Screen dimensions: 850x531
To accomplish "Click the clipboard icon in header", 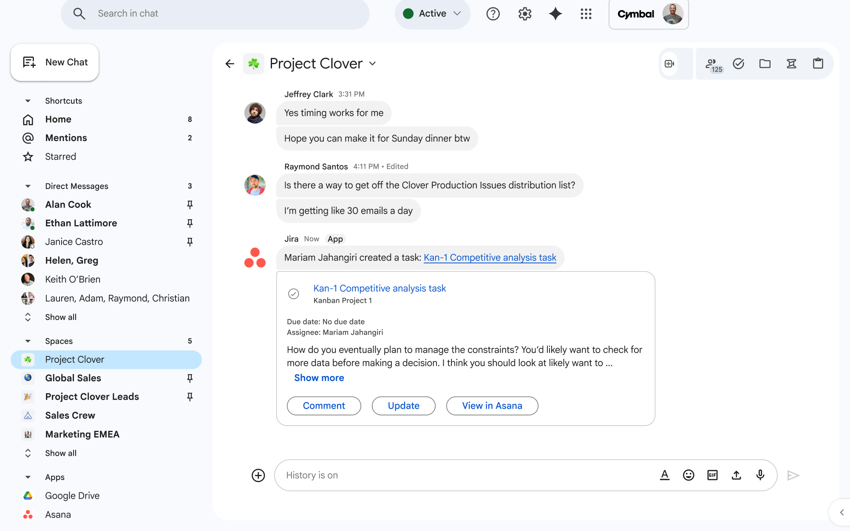I will pos(818,64).
